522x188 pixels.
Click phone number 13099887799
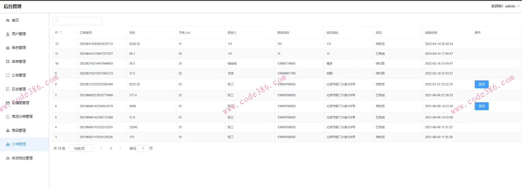coord(286,73)
